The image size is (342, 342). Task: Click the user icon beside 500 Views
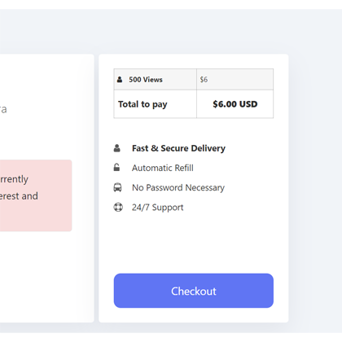(120, 80)
